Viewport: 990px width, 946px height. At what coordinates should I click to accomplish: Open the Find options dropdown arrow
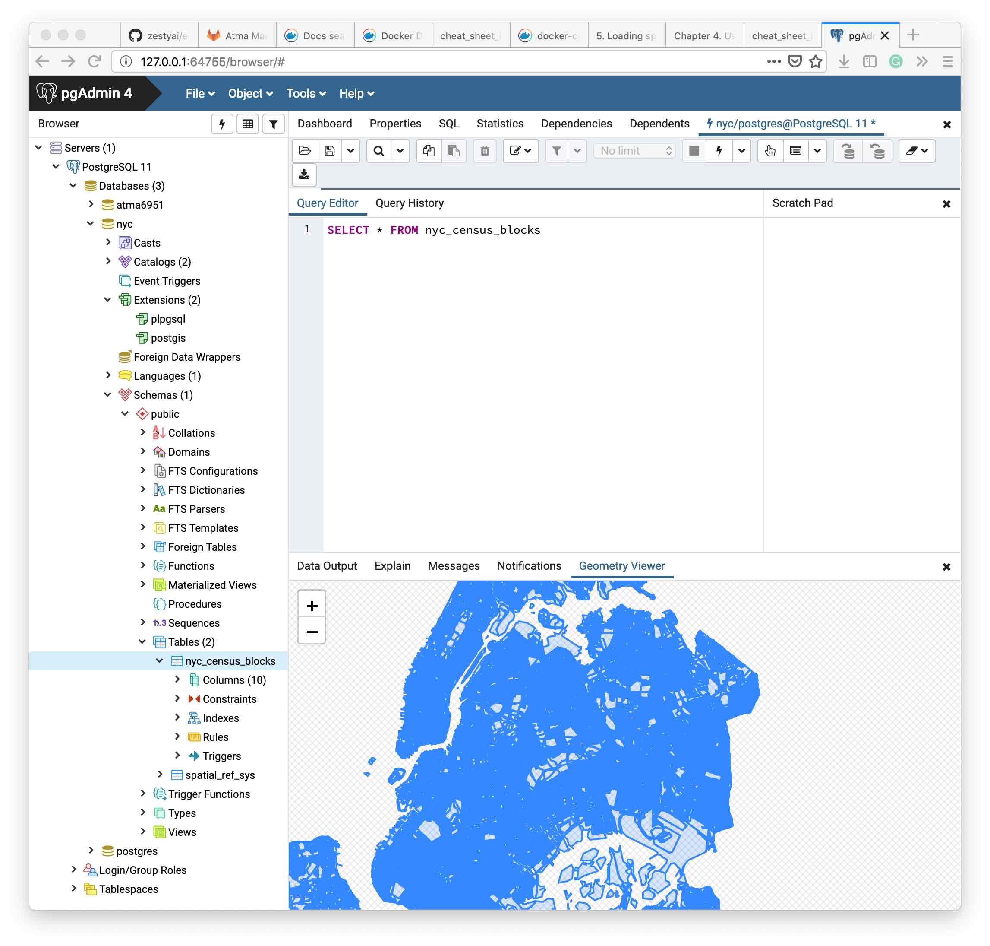pos(400,151)
